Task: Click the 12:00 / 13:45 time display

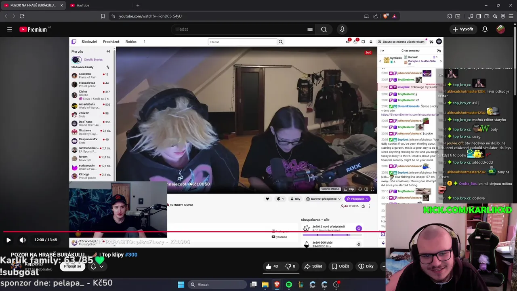Action: point(46,240)
